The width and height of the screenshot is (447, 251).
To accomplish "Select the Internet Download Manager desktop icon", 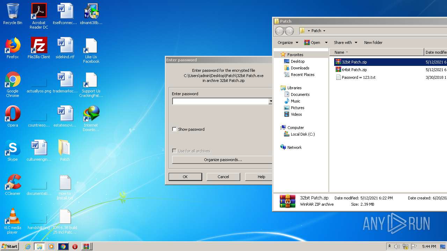I will tap(91, 119).
